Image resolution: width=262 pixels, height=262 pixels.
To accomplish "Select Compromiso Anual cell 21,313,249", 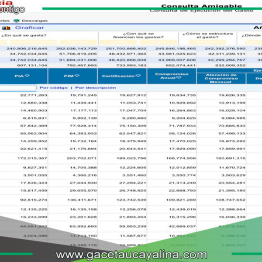I will pos(182,183).
